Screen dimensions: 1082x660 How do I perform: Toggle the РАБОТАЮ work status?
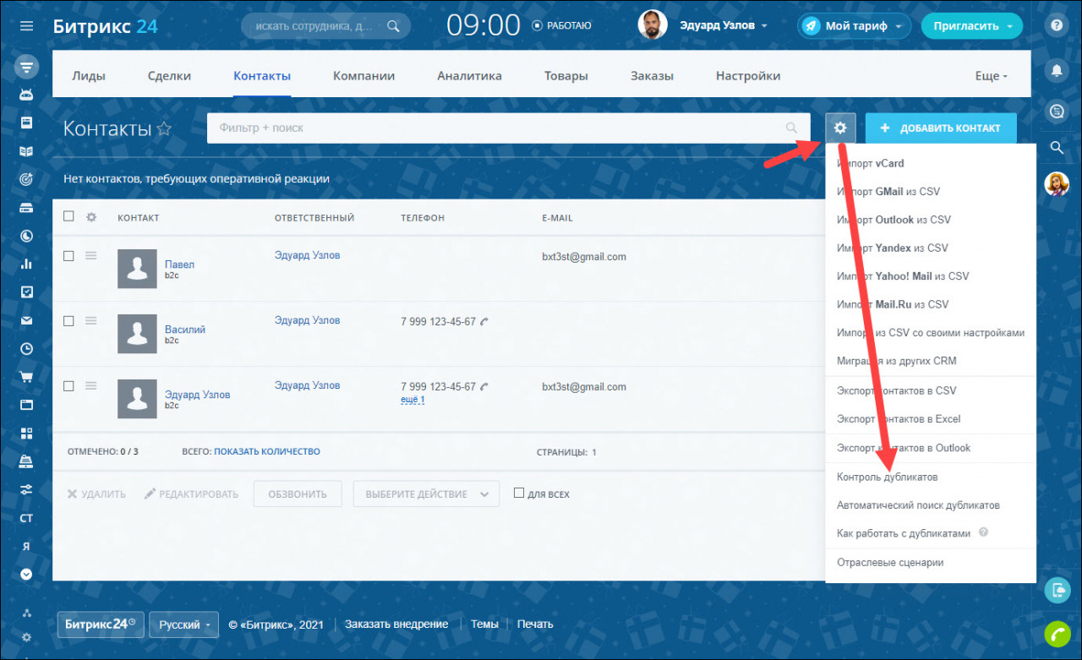click(561, 25)
